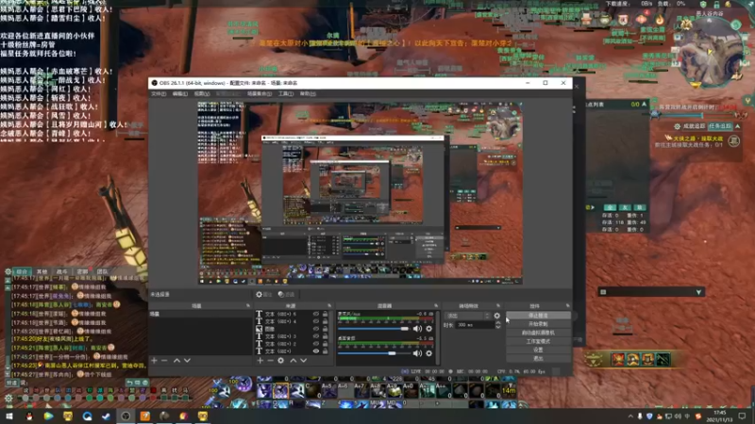Open 桌面音频 audio settings gear
Viewport: 755px width, 424px height.
click(x=429, y=353)
